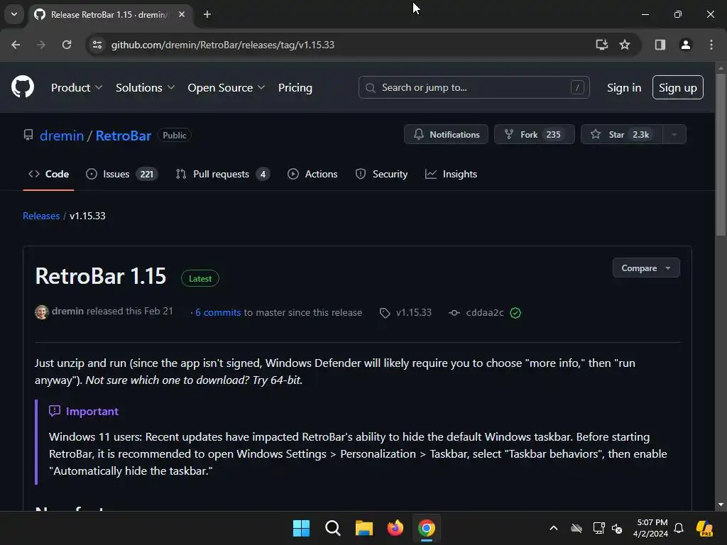The image size is (727, 545).
Task: Switch to the Security tab
Action: point(381,175)
